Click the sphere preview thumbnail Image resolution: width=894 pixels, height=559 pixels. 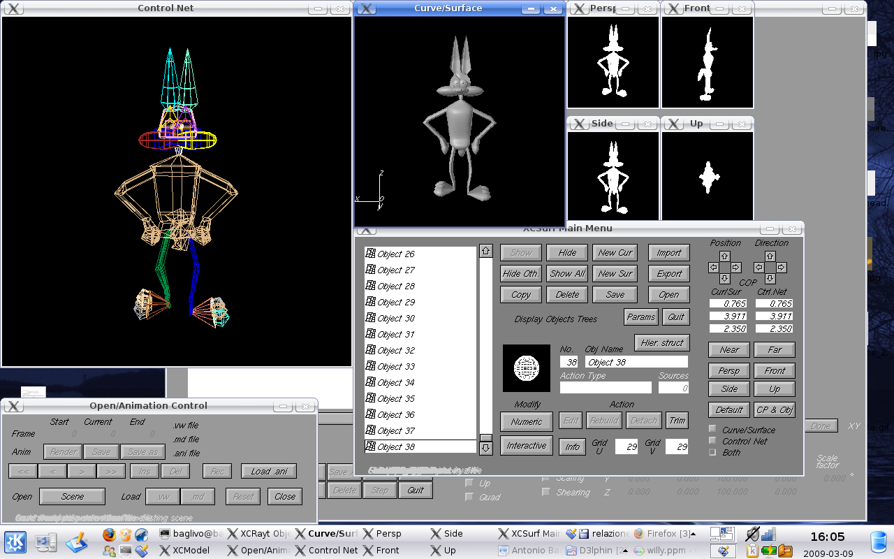point(526,368)
